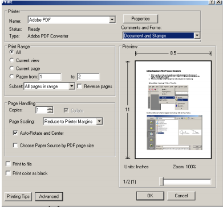Viewport: 223px width, 207px height.
Task: Click the Properties button
Action: click(140, 19)
